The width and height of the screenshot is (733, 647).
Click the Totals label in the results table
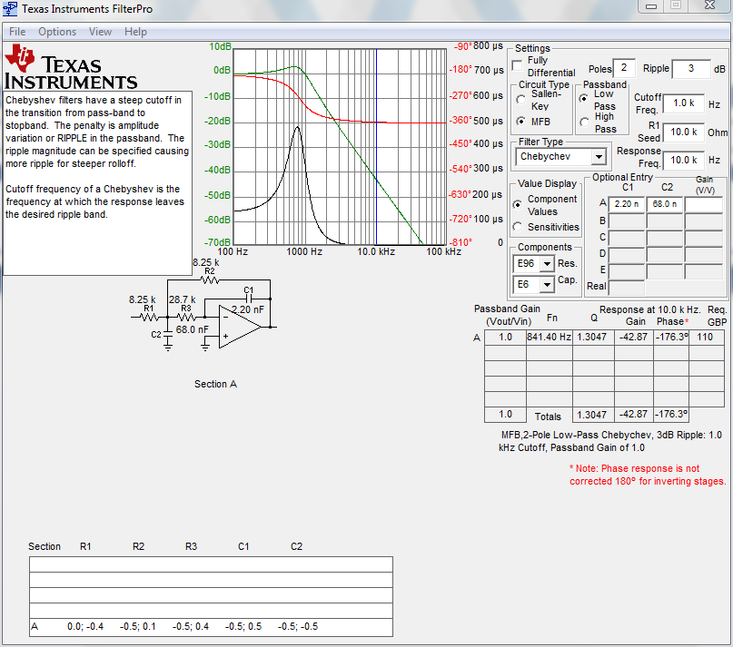pos(548,417)
